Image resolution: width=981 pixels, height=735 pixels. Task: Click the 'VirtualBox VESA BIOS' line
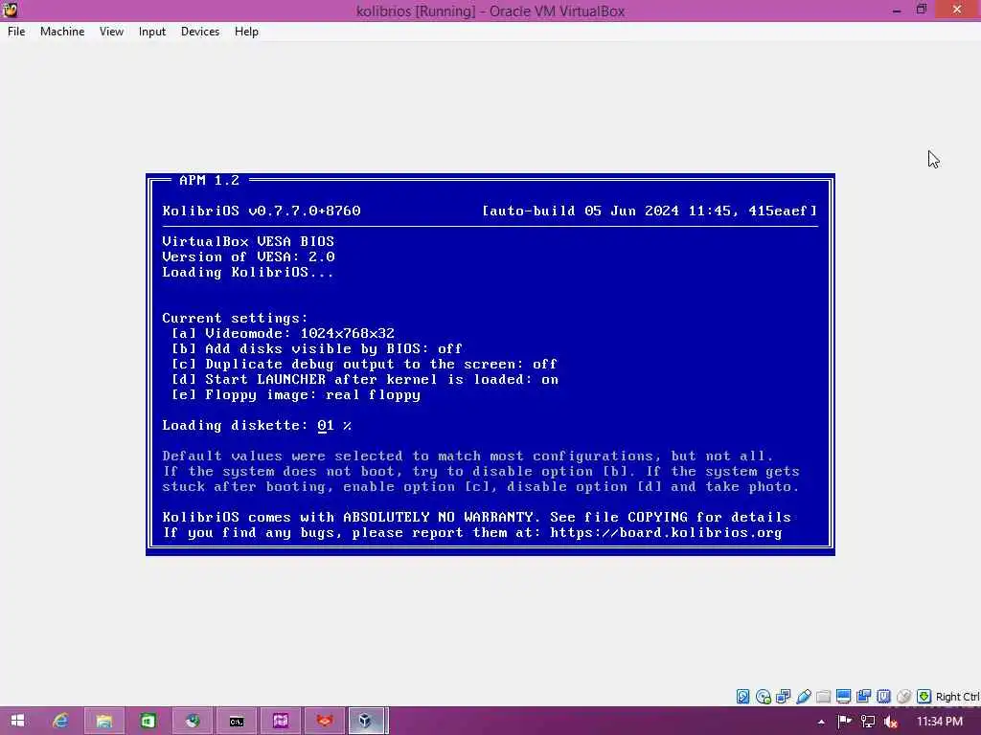(248, 241)
